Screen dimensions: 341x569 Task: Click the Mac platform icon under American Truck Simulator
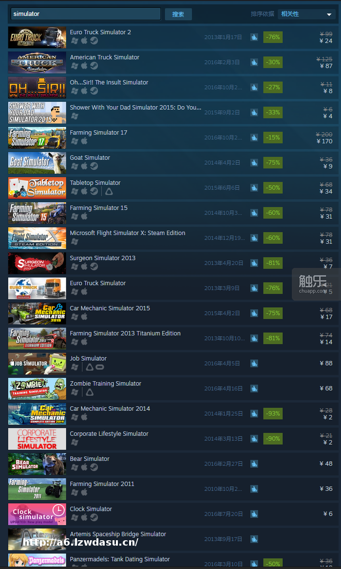(84, 66)
